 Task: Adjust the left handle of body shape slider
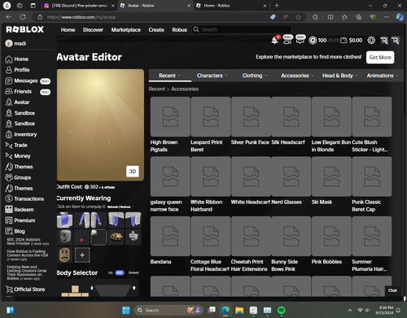pyautogui.click(x=92, y=288)
